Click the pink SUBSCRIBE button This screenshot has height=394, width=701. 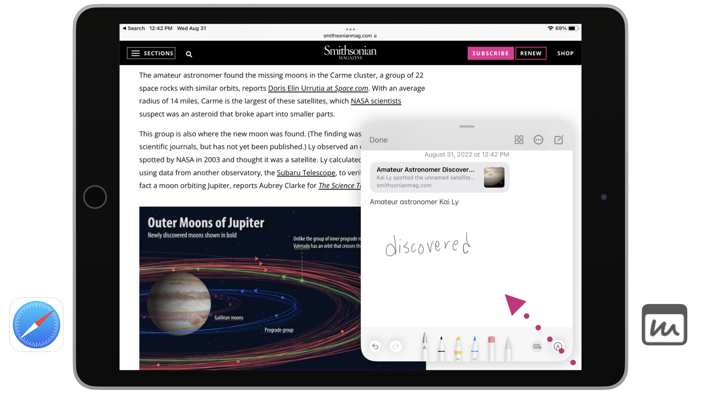(x=491, y=53)
